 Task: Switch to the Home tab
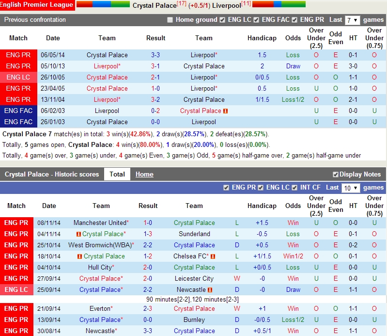click(144, 174)
